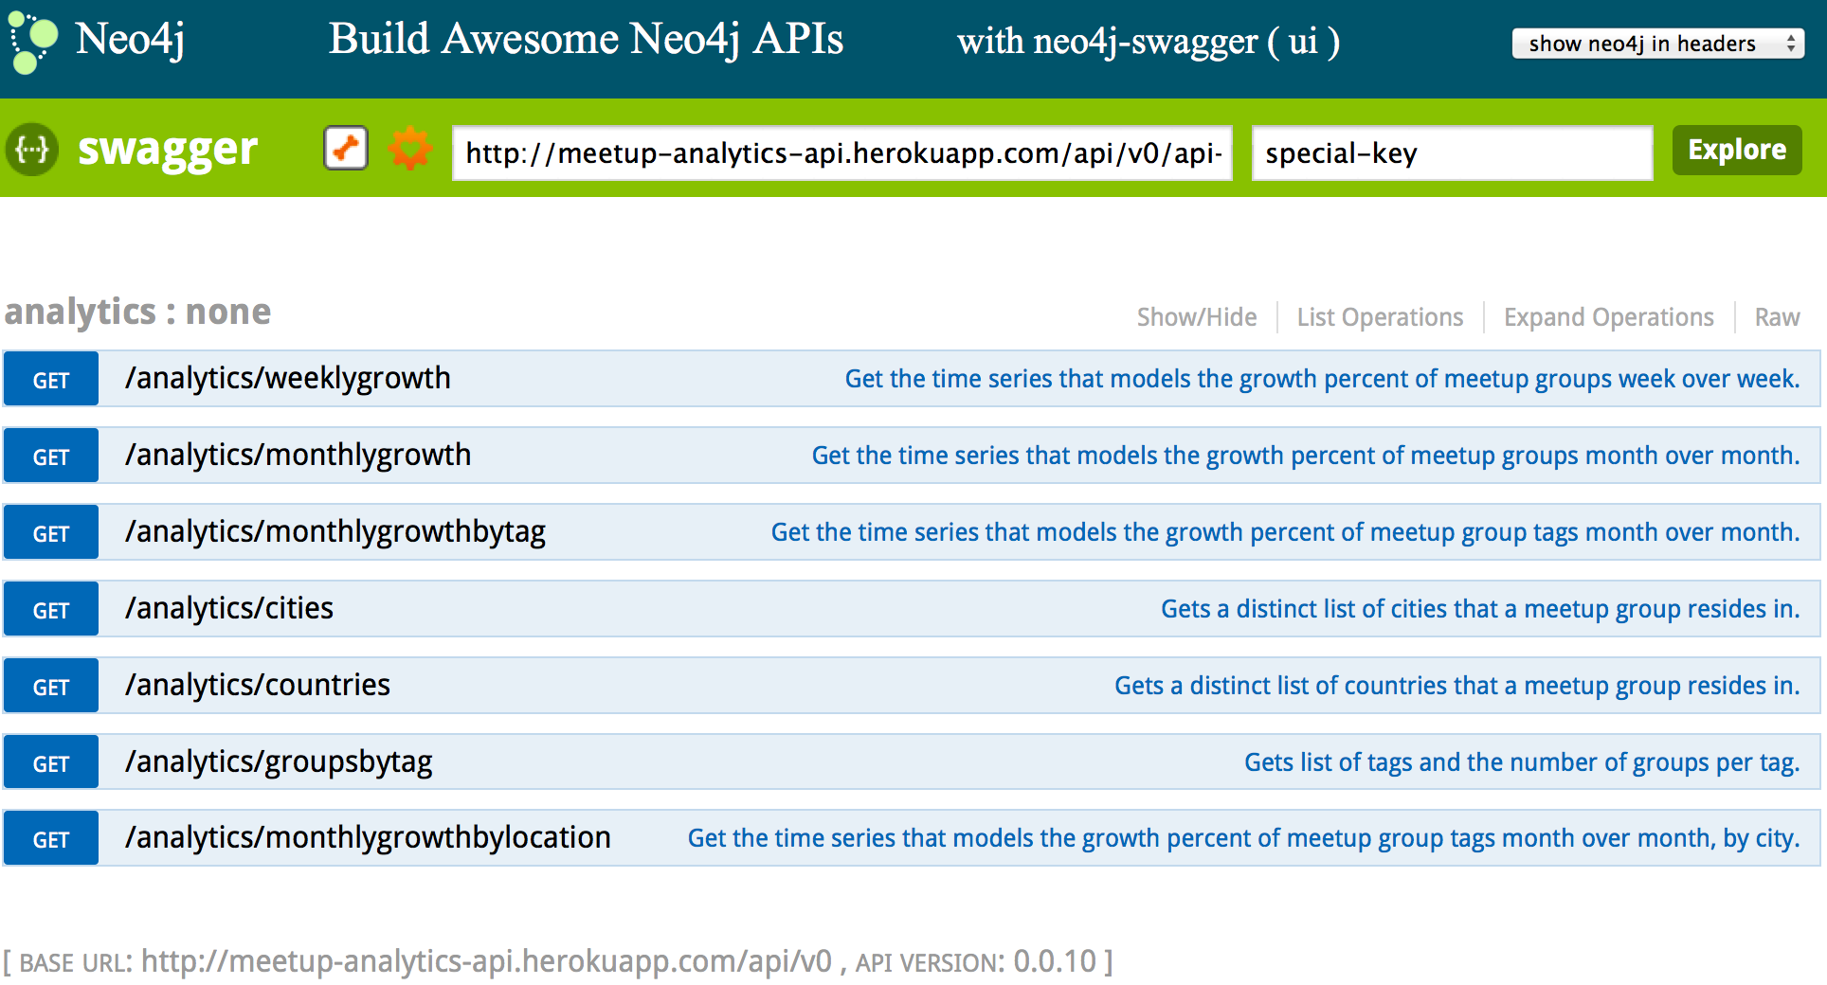Expand the /analytics/weeklygrowth endpoint path
1827x985 pixels.
[x=288, y=379]
